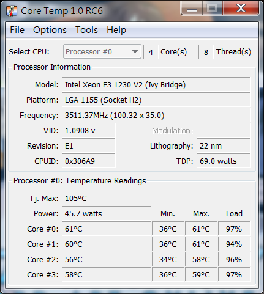Open the Tools menu
Screen dimensions: 264x294
click(86, 30)
